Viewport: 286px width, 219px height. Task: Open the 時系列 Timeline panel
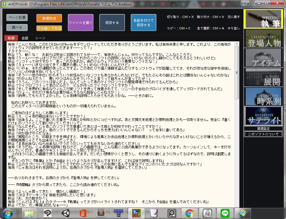point(263,97)
